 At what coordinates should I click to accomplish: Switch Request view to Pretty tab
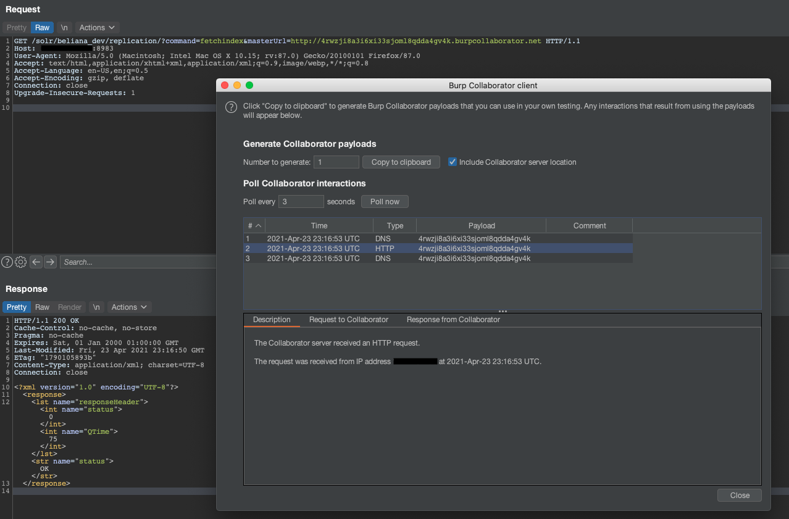tap(17, 28)
